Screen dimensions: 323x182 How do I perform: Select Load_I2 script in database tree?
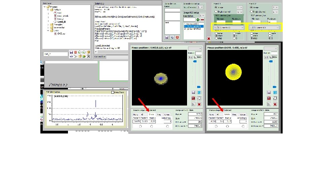click(x=61, y=22)
